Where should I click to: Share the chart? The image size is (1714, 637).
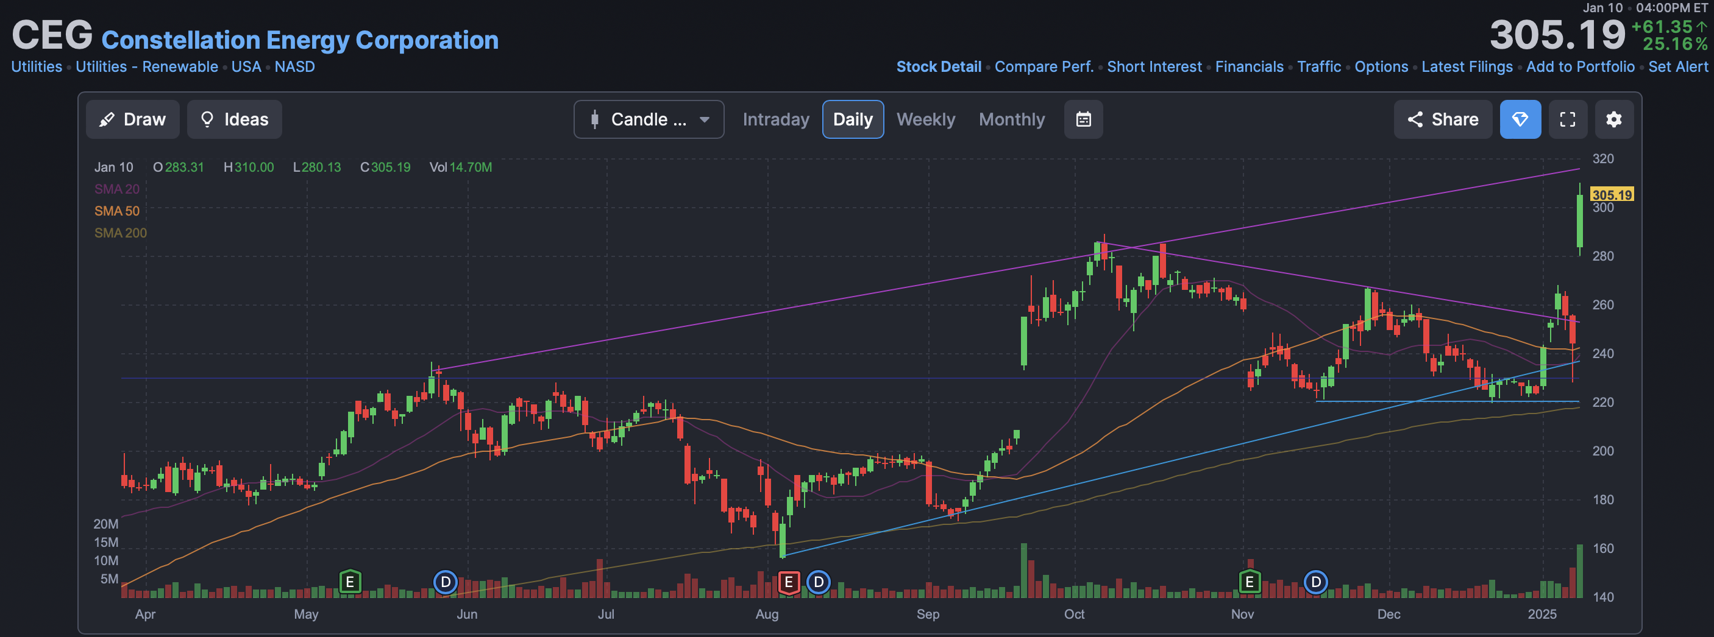pos(1443,120)
